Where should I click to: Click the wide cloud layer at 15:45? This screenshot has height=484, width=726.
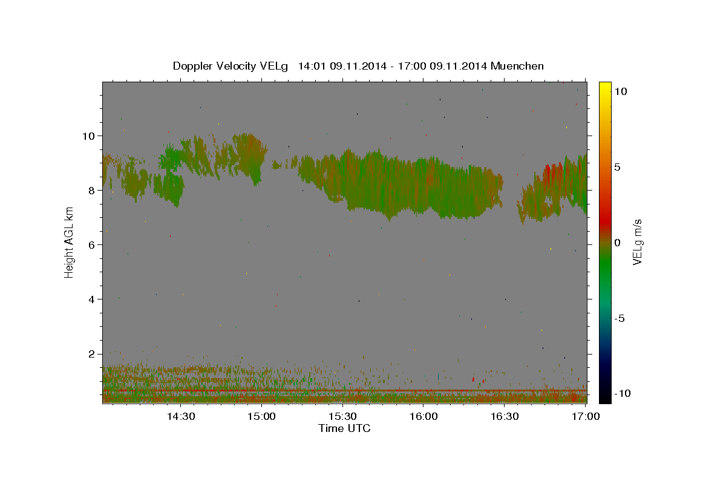click(401, 184)
